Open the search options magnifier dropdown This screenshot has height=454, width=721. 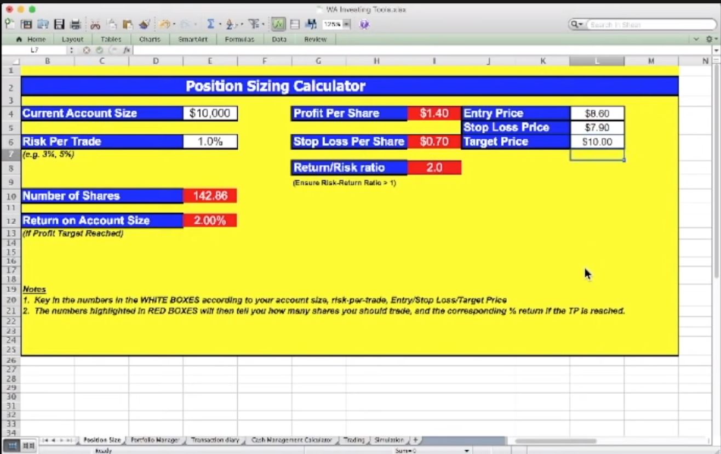pos(577,25)
